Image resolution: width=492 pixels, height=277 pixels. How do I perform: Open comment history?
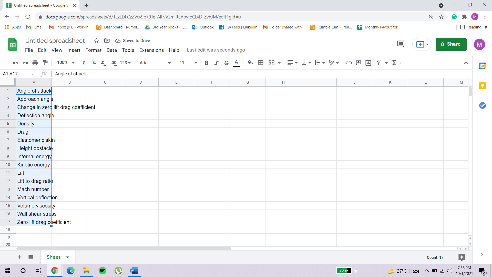(401, 44)
